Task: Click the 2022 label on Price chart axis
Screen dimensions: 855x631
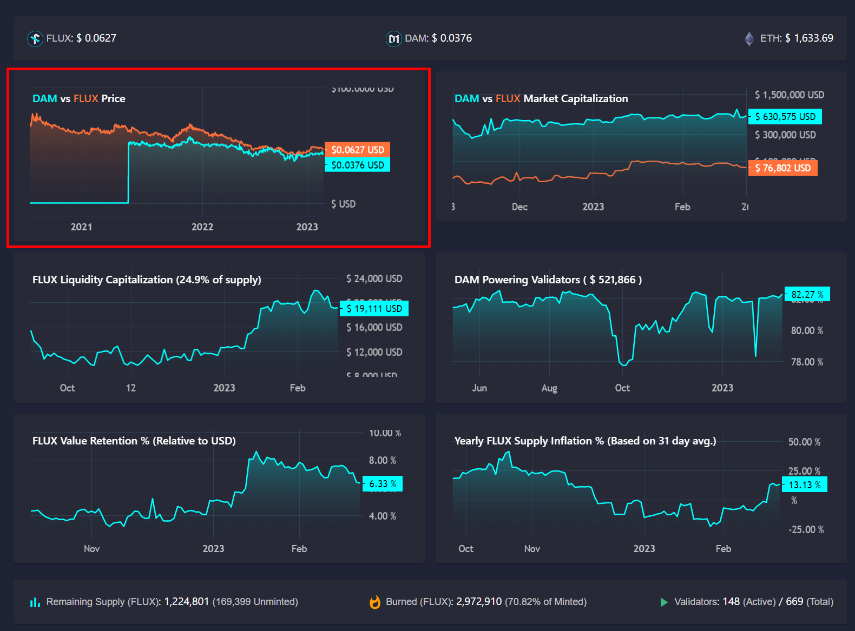Action: [202, 227]
